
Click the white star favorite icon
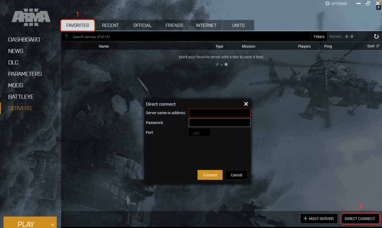[226, 64]
